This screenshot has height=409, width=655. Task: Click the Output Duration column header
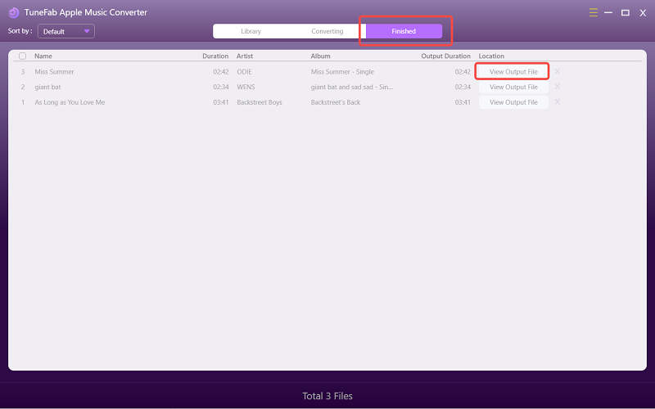(x=445, y=56)
